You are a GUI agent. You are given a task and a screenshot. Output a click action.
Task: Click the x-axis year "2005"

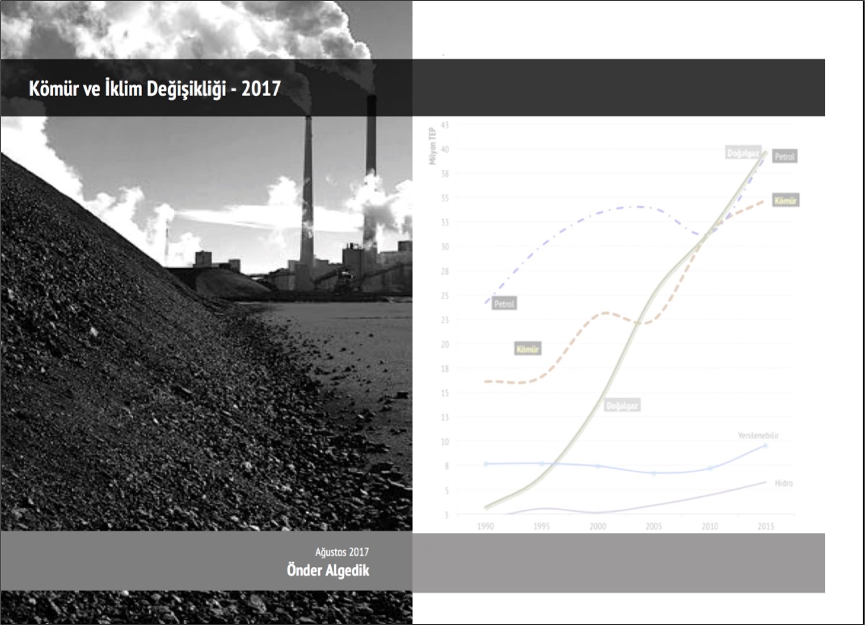[x=653, y=526]
